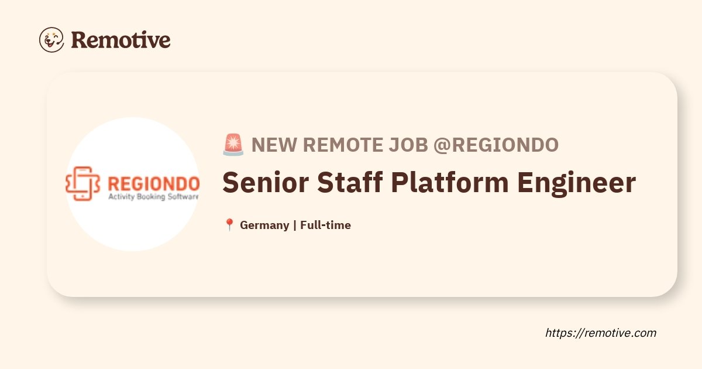
Task: Click the orange REGIONDO wordmark in logo
Action: (x=150, y=182)
